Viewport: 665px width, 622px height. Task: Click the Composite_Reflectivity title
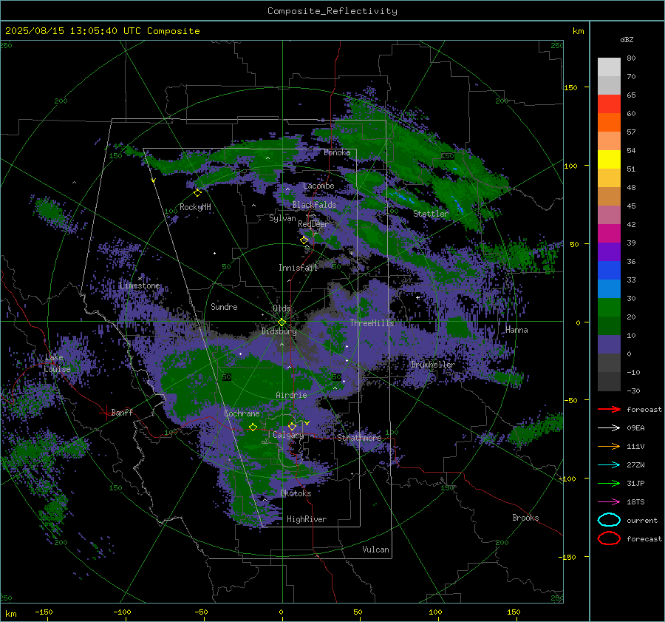[x=332, y=11]
